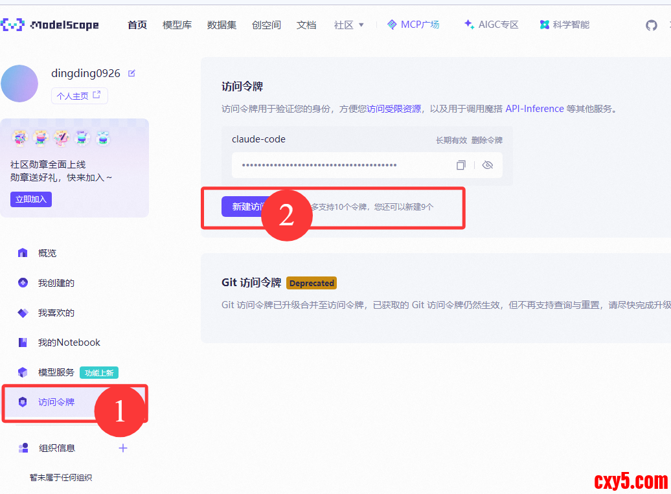Open the 个人主页 link
Image resolution: width=671 pixels, height=494 pixels.
click(79, 96)
